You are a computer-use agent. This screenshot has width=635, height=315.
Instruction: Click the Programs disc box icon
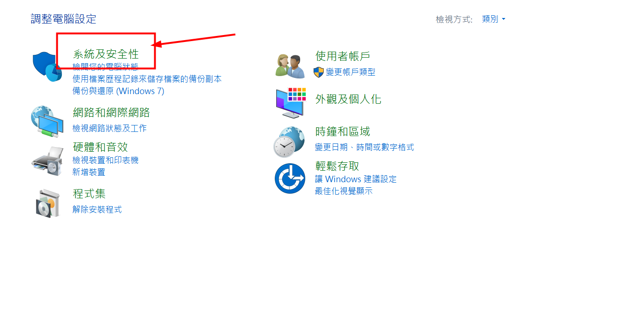tap(48, 203)
